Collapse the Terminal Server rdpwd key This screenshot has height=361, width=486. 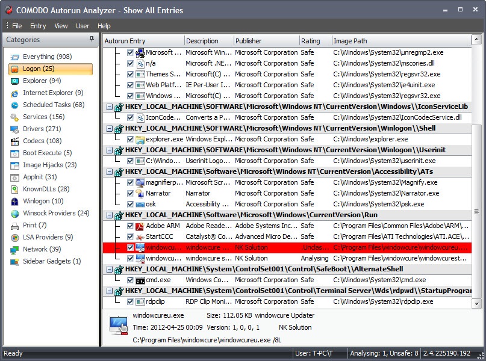coord(109,291)
